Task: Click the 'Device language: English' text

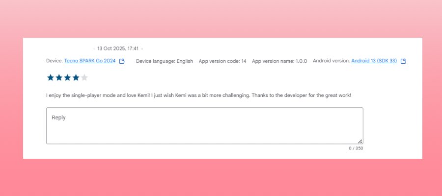Action: pos(165,61)
